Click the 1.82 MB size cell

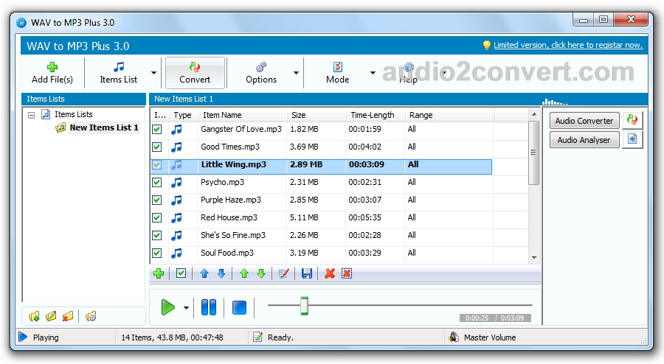click(x=304, y=129)
